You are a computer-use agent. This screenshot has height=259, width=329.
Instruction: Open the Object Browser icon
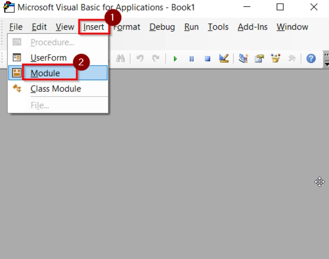click(275, 58)
